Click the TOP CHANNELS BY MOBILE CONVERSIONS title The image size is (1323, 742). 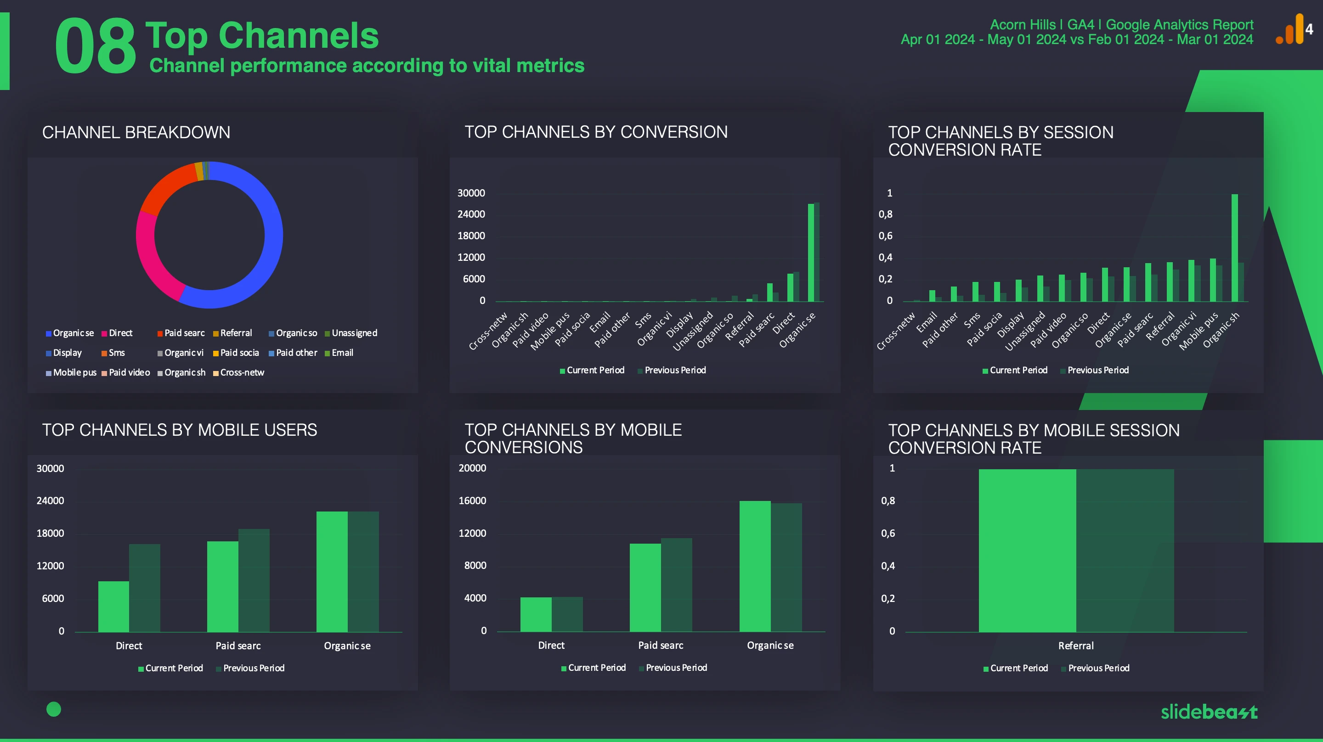point(573,438)
